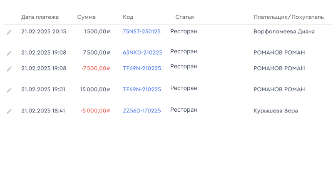
Task: Edit the 21.02.2025 20:15 payment row
Action: point(9,32)
